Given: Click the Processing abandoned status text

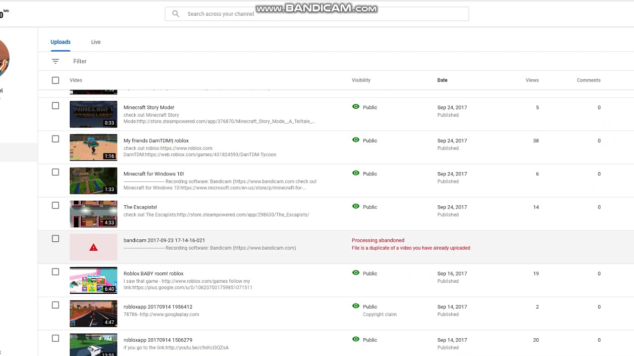Looking at the screenshot, I should 378,240.
